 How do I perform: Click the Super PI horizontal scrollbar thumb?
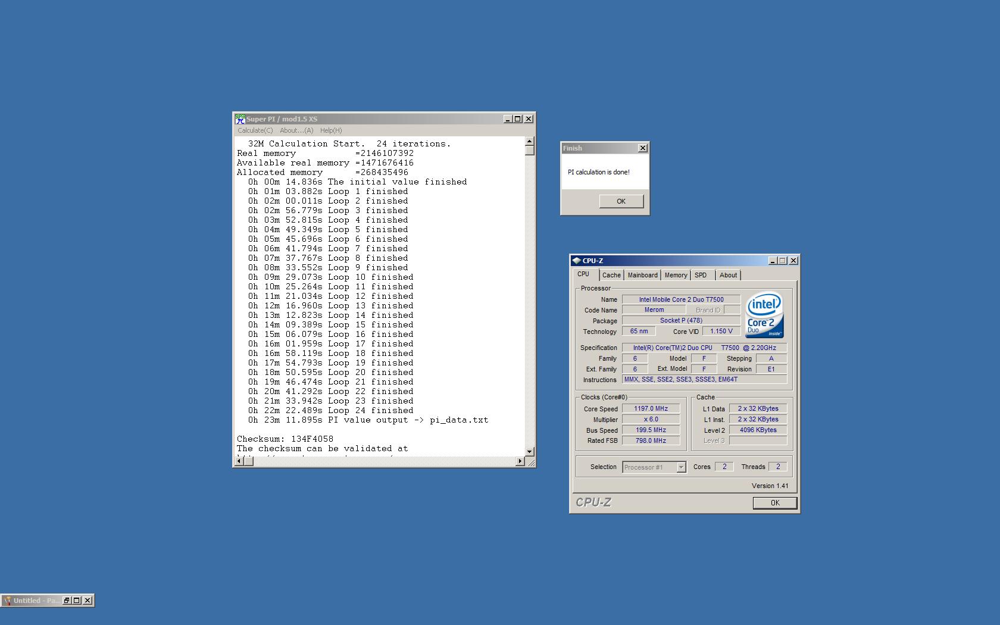[249, 461]
